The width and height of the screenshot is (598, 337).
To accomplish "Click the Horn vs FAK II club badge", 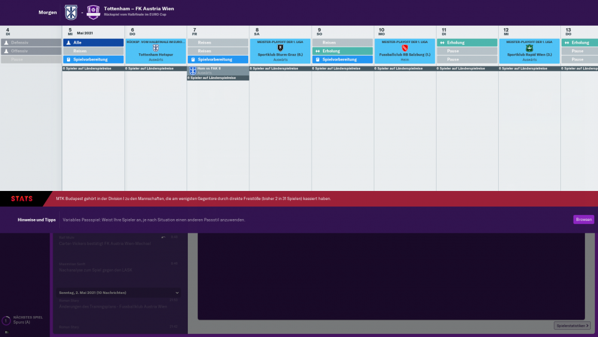I will (x=193, y=71).
